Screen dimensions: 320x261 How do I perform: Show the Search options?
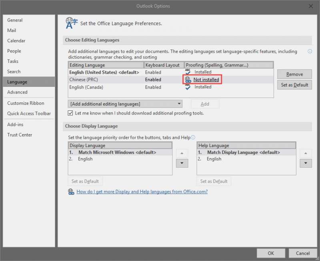(29, 72)
